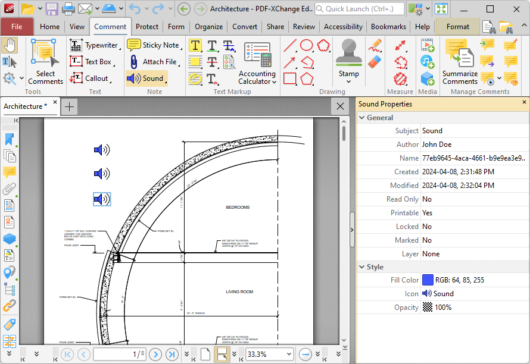Image resolution: width=530 pixels, height=364 pixels.
Task: Open the Links pane icon
Action: tap(9, 306)
